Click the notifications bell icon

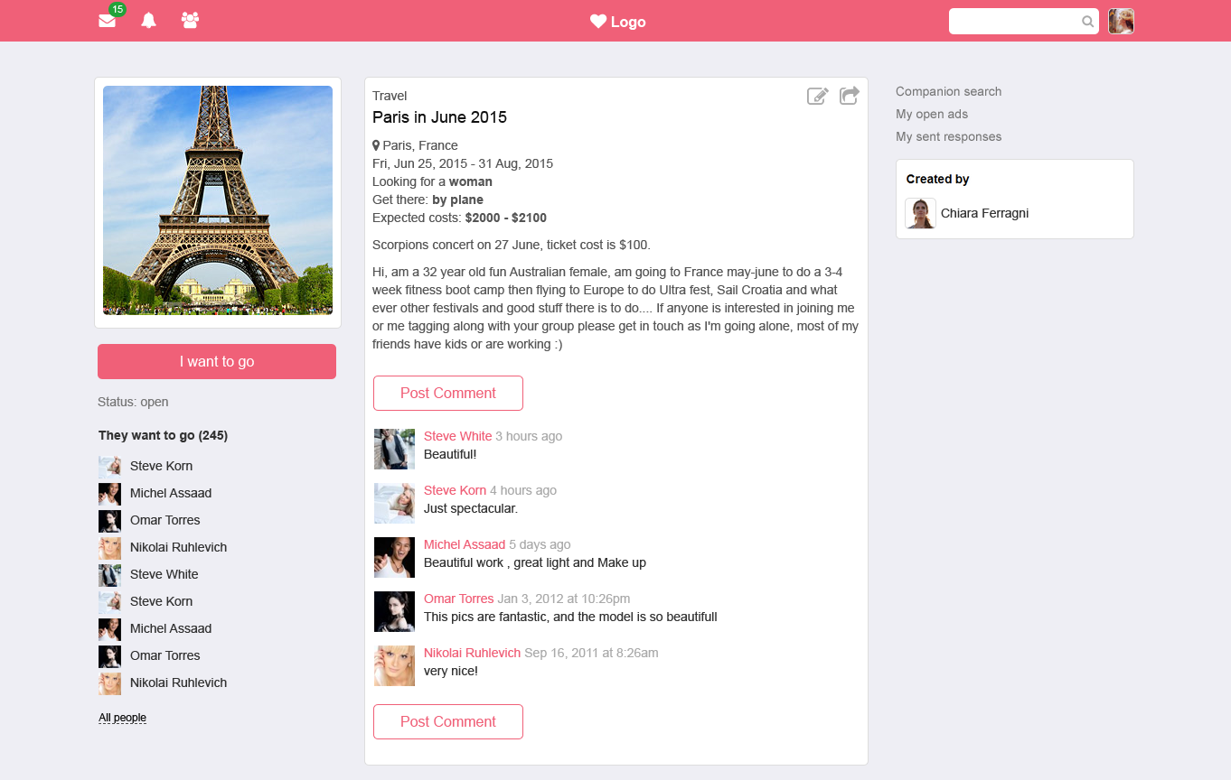[x=149, y=21]
